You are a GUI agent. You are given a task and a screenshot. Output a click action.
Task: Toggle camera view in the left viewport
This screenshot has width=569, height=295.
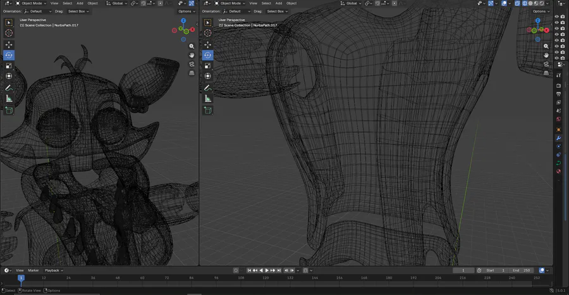pos(192,64)
